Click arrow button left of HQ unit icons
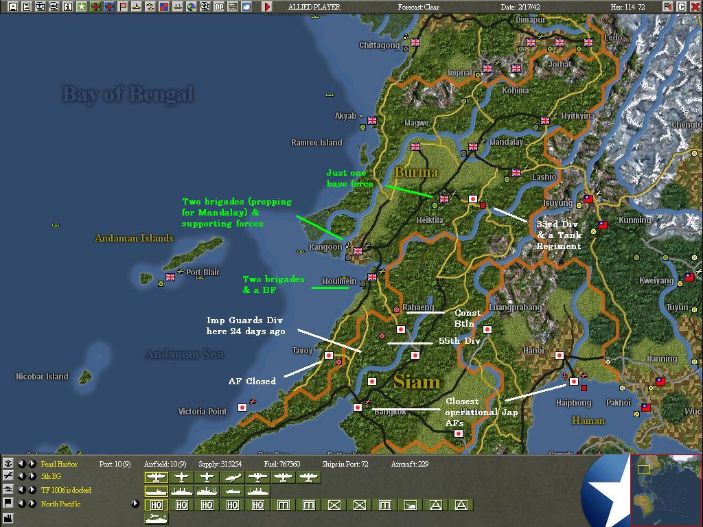The width and height of the screenshot is (703, 527). click(x=135, y=504)
